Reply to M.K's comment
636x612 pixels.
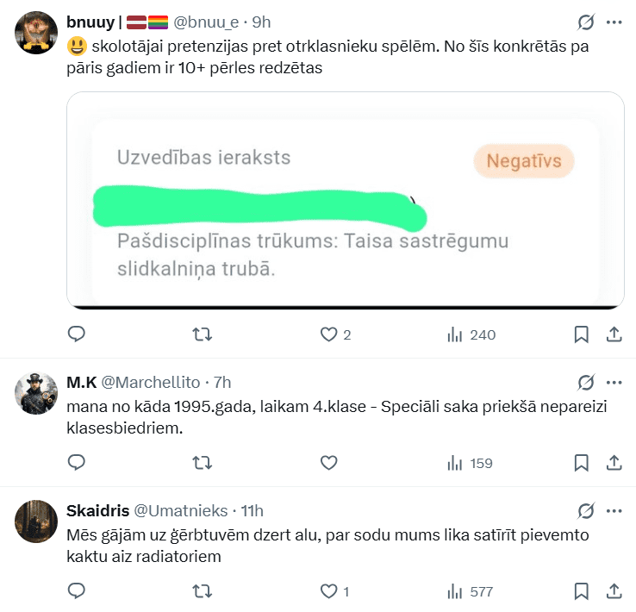pos(77,463)
